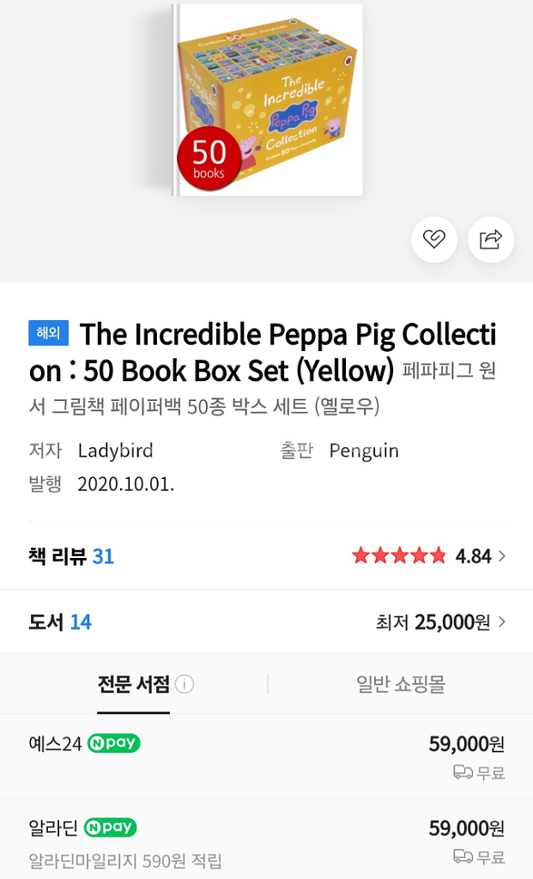Switch to the 일반 쇼핑몰 tab
Viewport: 533px width, 879px height.
(x=400, y=684)
